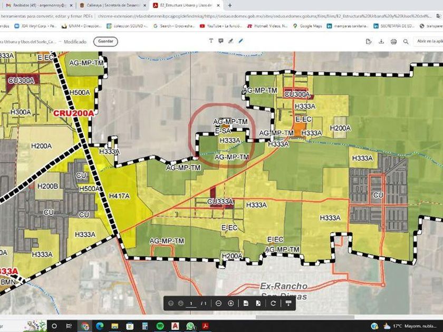Click the zoom in button in PDF toolbar
The image size is (443, 332).
click(231, 303)
